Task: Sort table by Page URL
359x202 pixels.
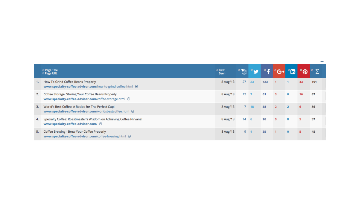Action: pos(50,74)
